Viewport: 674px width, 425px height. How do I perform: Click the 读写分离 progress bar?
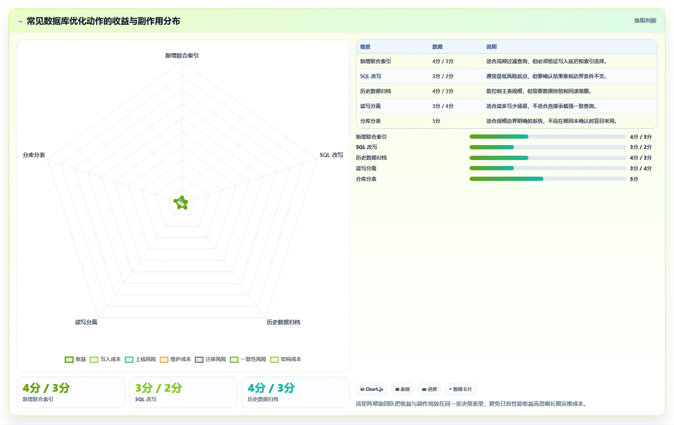[x=548, y=168]
